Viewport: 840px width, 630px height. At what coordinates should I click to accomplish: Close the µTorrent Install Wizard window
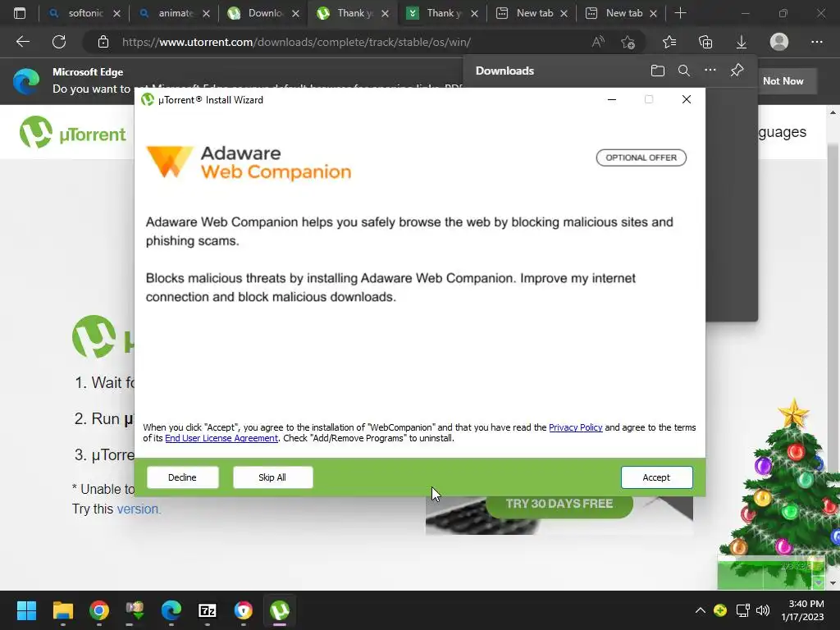tap(687, 99)
